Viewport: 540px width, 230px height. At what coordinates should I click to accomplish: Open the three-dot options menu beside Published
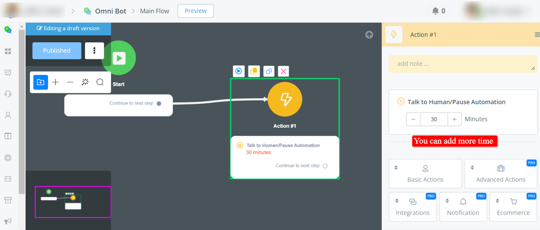coord(94,51)
